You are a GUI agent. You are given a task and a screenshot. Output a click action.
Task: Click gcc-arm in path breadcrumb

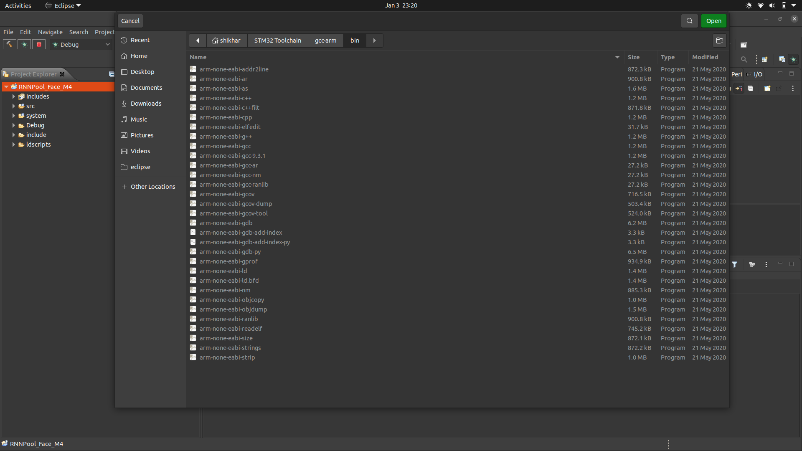pos(325,41)
